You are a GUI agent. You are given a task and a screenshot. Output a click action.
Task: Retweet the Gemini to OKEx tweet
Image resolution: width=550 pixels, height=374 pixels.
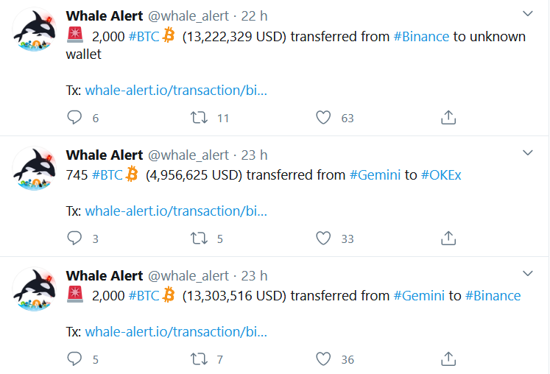(199, 238)
